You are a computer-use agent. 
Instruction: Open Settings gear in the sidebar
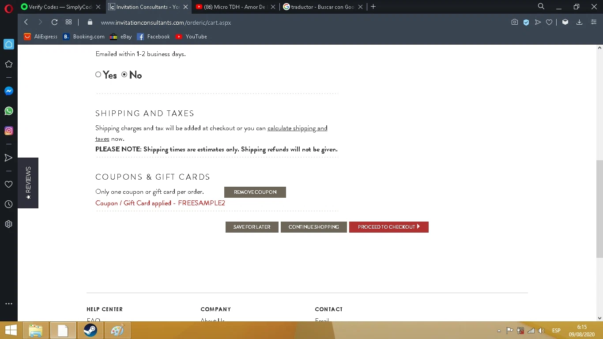click(x=8, y=224)
